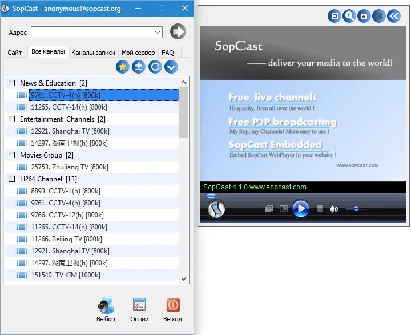Click the favorites star icon
The width and height of the screenshot is (411, 335).
pyautogui.click(x=122, y=67)
